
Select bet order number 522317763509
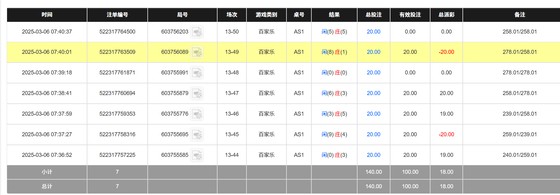(117, 52)
